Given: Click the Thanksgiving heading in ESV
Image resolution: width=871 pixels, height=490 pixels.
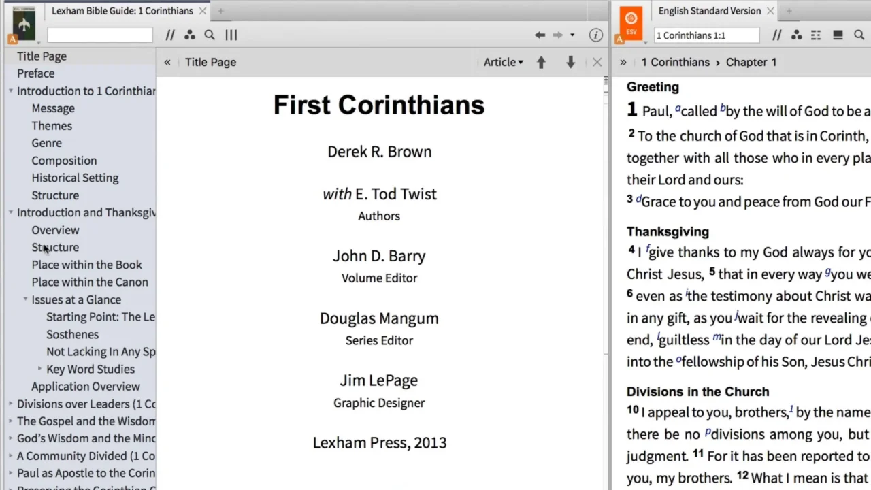Looking at the screenshot, I should (668, 232).
